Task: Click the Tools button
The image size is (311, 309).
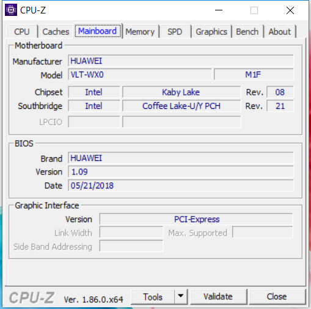Action: point(153,297)
